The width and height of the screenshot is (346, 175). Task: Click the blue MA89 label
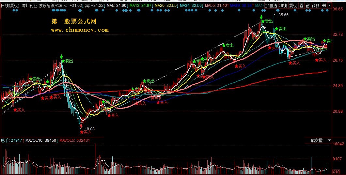242,6
